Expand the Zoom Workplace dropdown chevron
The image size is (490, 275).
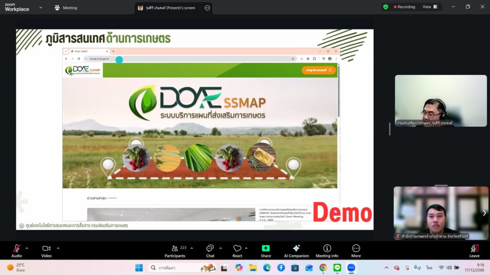(40, 8)
